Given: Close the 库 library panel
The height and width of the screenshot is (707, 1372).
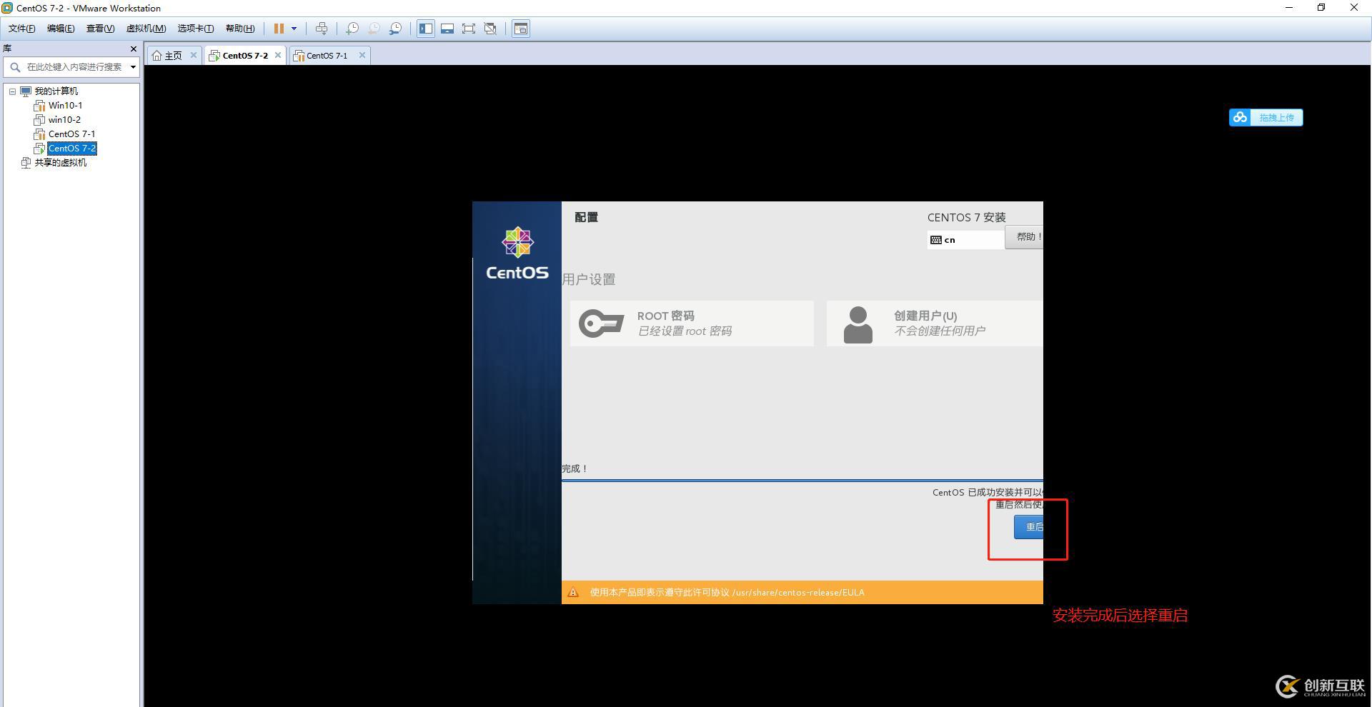Looking at the screenshot, I should [133, 49].
